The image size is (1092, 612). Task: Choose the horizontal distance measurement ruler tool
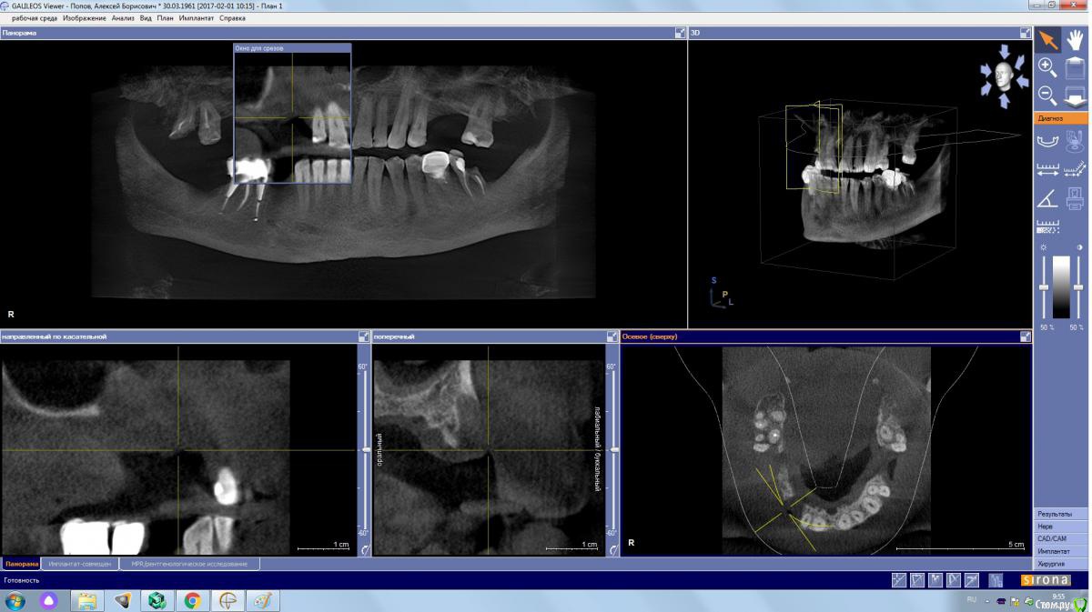point(1048,169)
